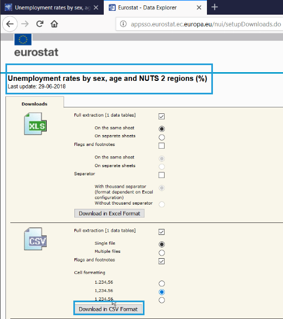Viewport: 283px width, 319px height.
Task: Click Download in CSV Format button
Action: click(x=109, y=309)
